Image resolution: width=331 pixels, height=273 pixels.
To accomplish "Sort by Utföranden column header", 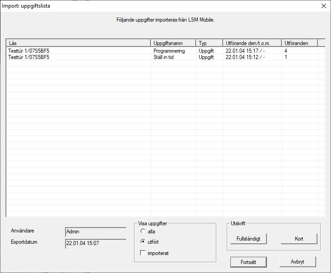I will click(x=299, y=43).
